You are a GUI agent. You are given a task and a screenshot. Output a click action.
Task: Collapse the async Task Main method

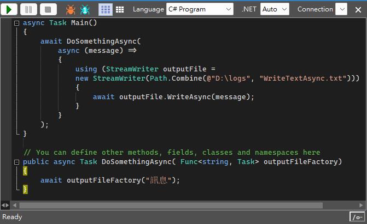pos(17,23)
